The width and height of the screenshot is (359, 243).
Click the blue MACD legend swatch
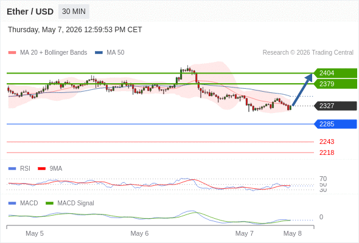pyautogui.click(x=12, y=204)
